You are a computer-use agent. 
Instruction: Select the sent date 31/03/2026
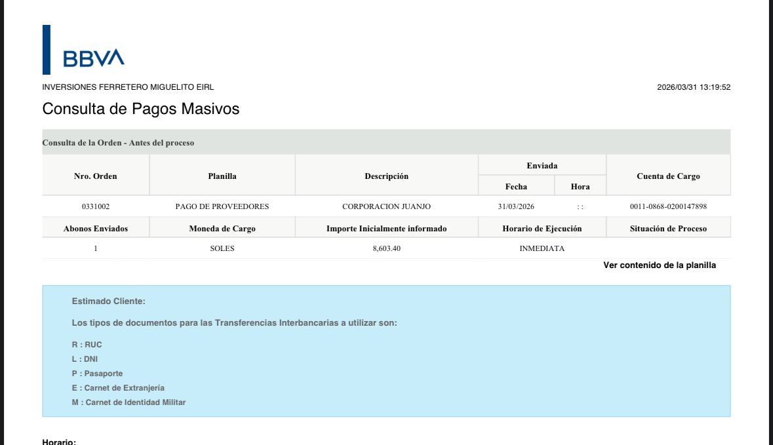pos(516,206)
